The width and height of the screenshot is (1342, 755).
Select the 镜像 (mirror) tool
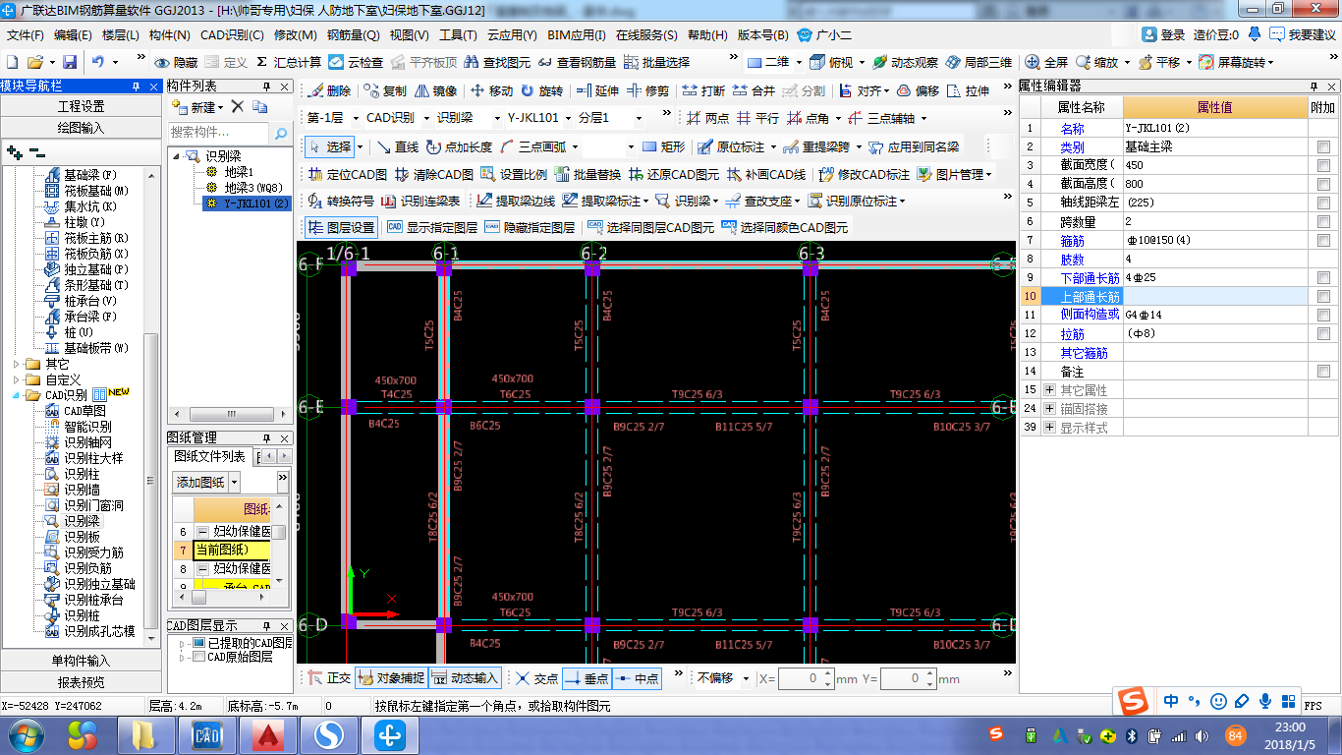click(x=435, y=90)
